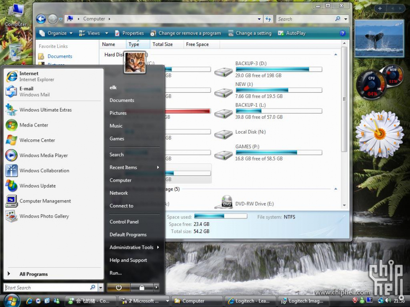This screenshot has width=410, height=307.
Task: Click Change a setting
Action: [250, 33]
